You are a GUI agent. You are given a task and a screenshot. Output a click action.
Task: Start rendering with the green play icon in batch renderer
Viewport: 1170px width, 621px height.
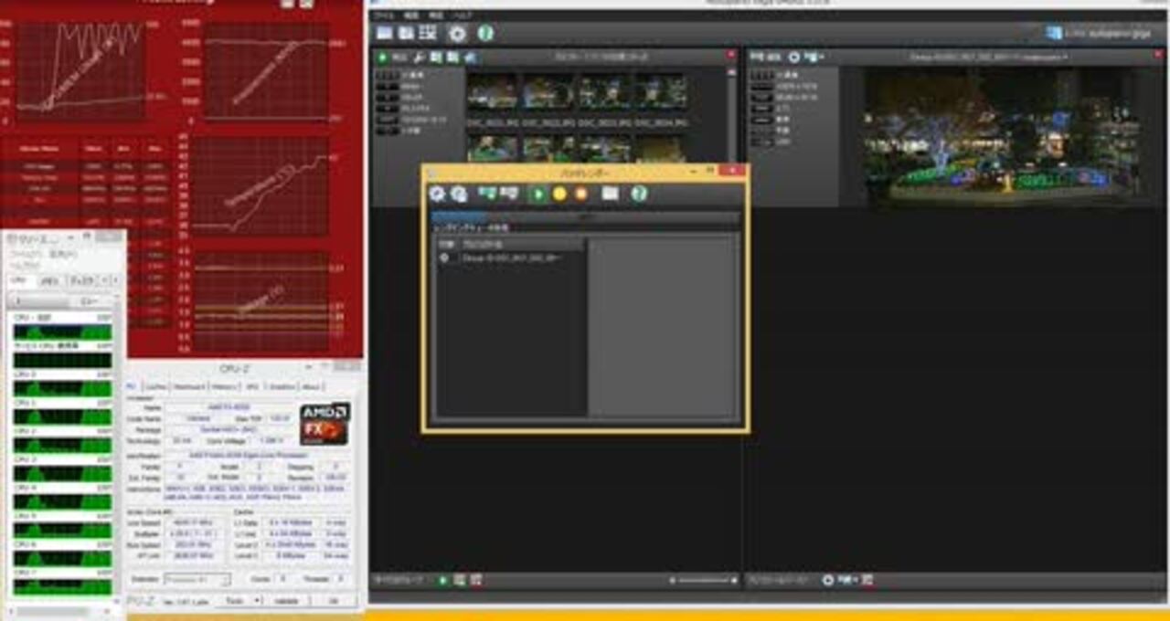[x=537, y=194]
